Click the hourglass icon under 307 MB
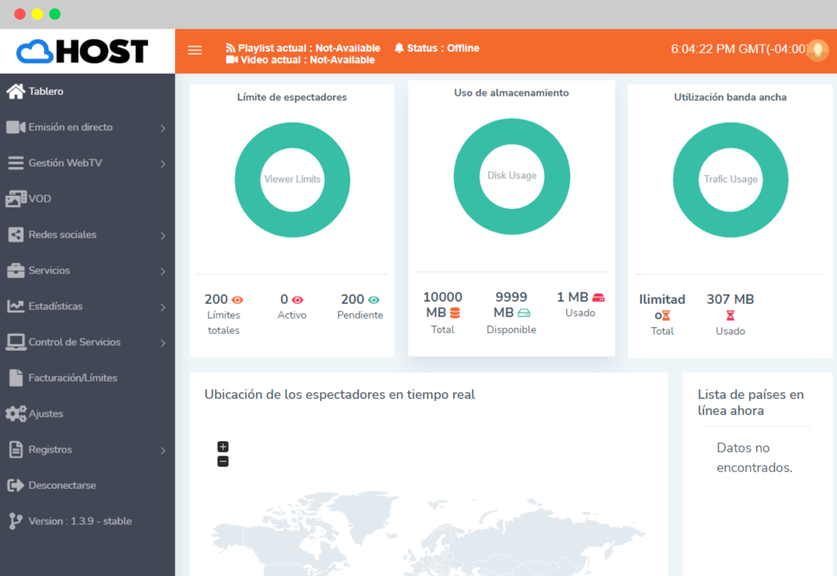837x576 pixels. (x=730, y=315)
